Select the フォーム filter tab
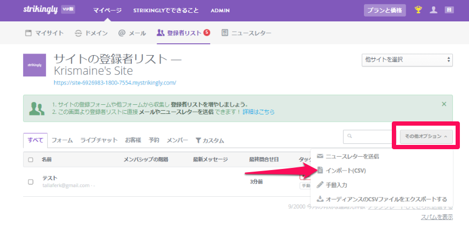 click(x=62, y=140)
